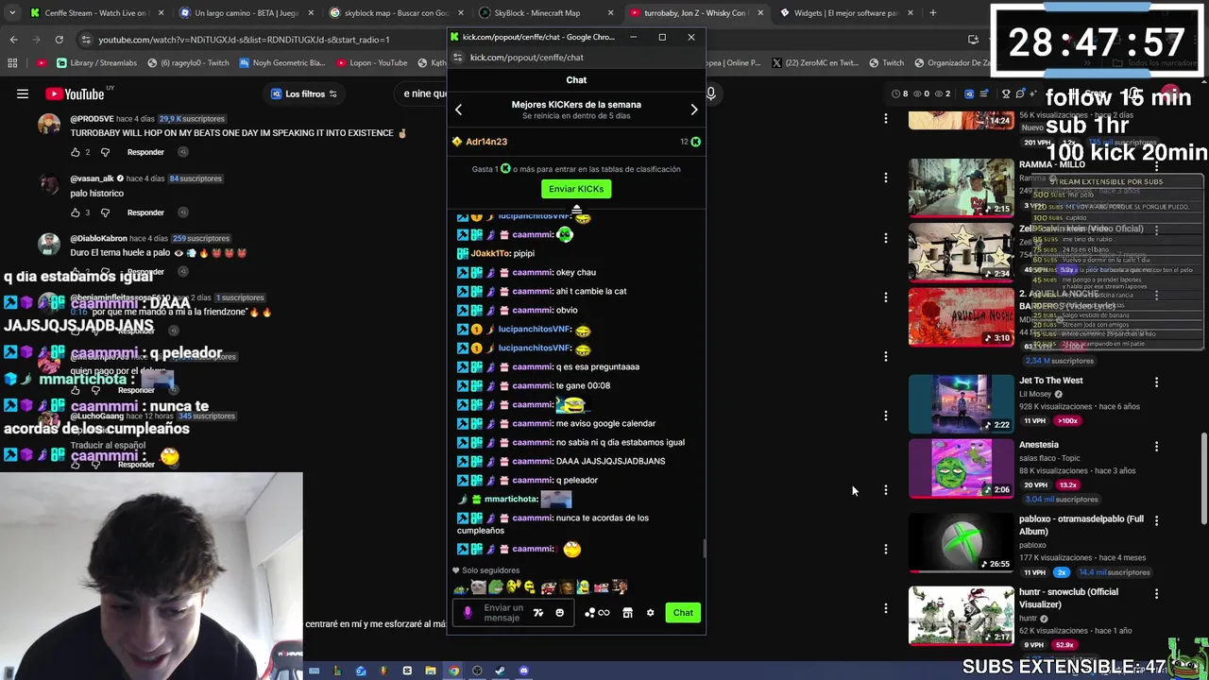
Task: Like the PRODSVE comment
Action: pyautogui.click(x=75, y=152)
